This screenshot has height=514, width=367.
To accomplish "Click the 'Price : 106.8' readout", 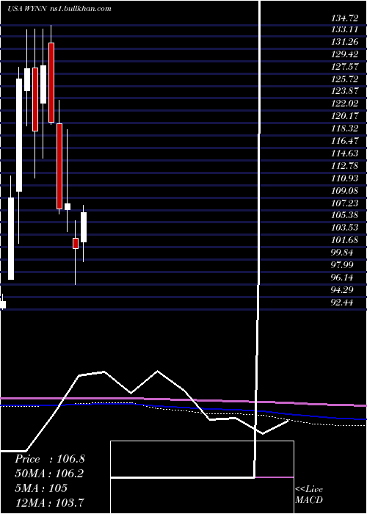I will [50, 459].
